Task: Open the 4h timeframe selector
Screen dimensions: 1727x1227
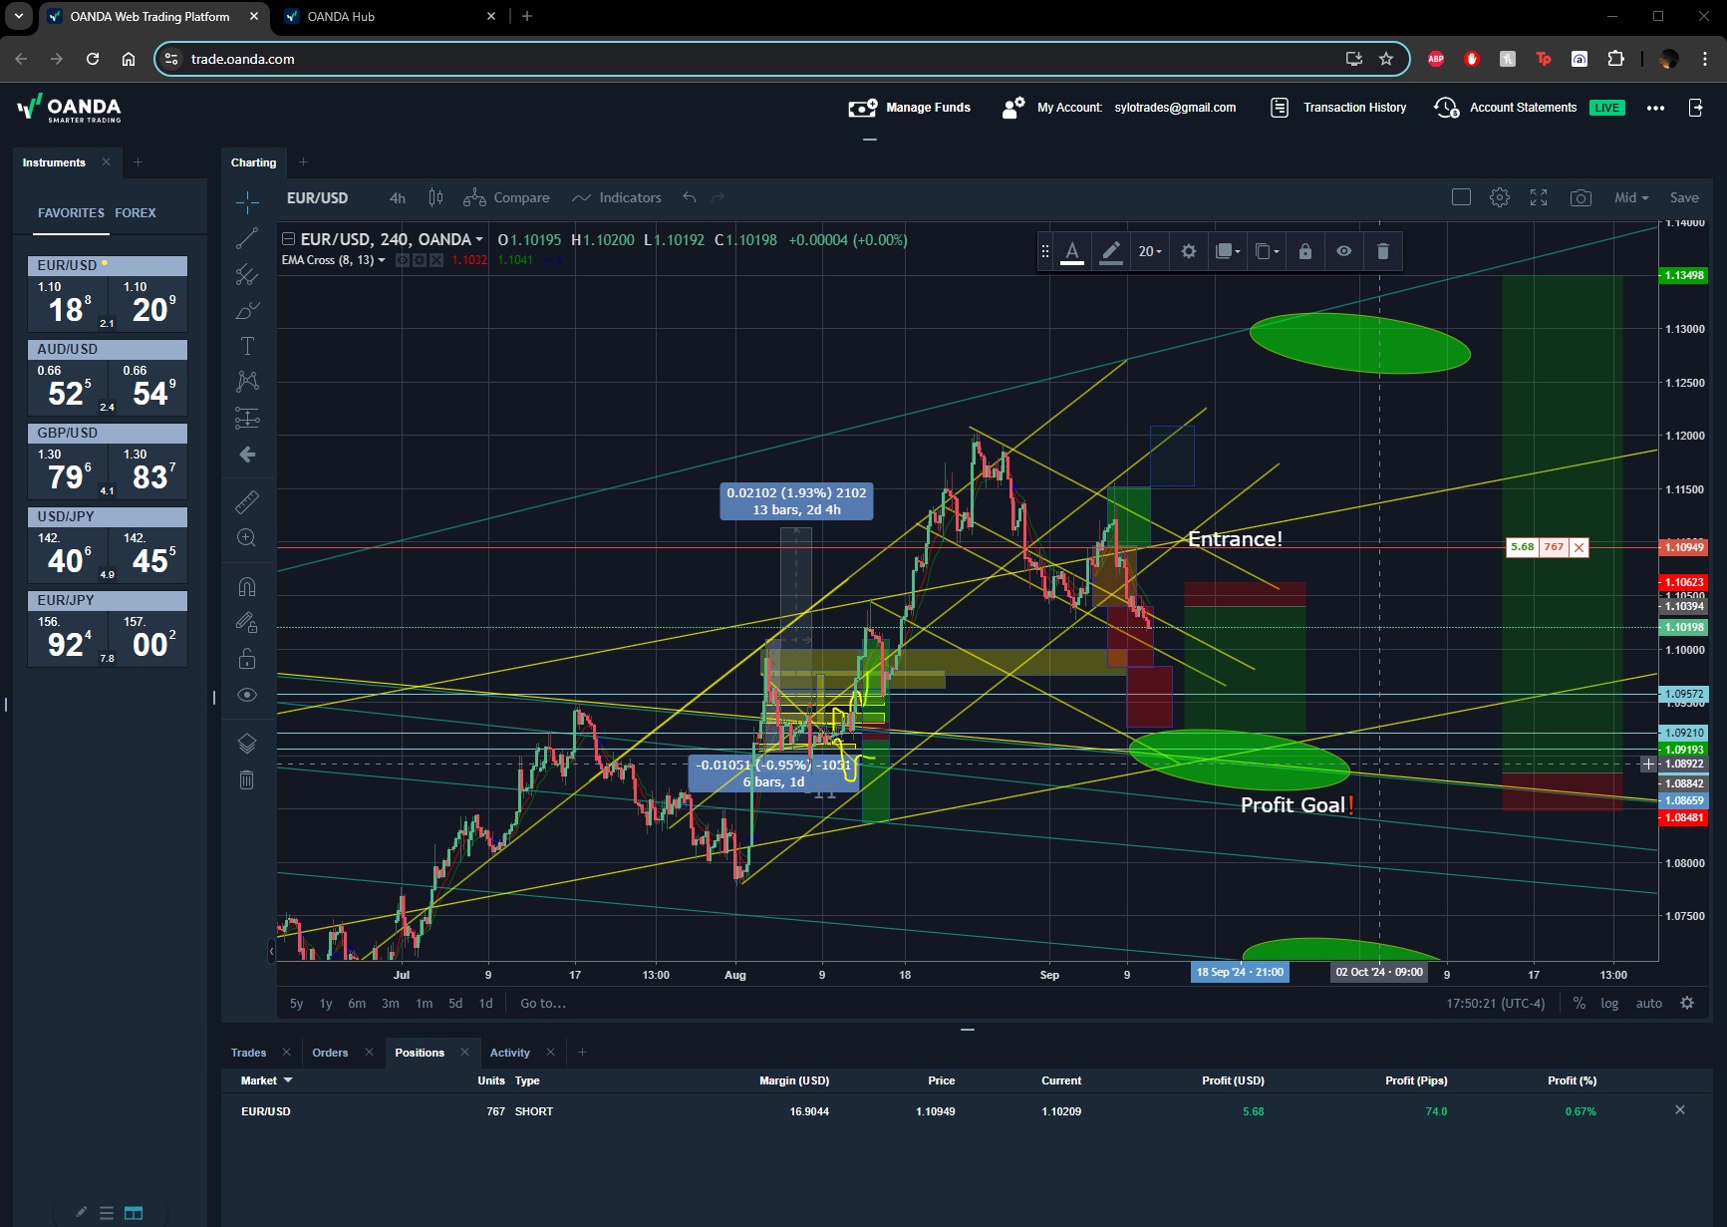Action: (397, 197)
